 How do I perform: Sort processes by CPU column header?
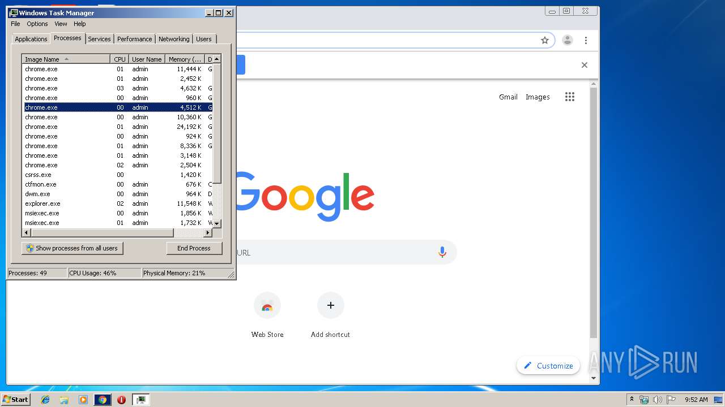click(119, 59)
